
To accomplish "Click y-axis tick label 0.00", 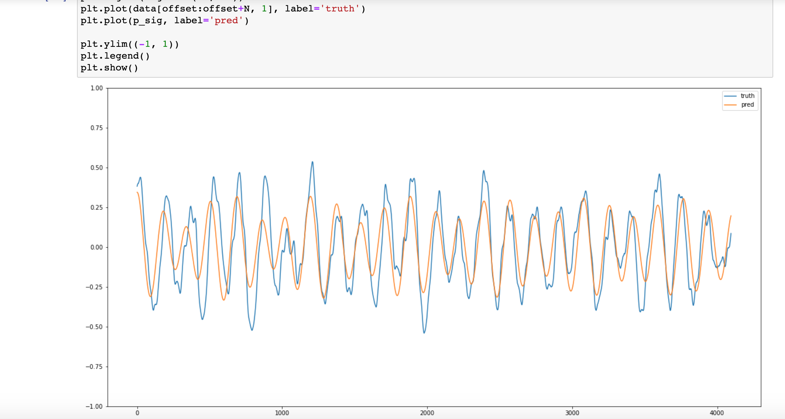I will 97,247.
